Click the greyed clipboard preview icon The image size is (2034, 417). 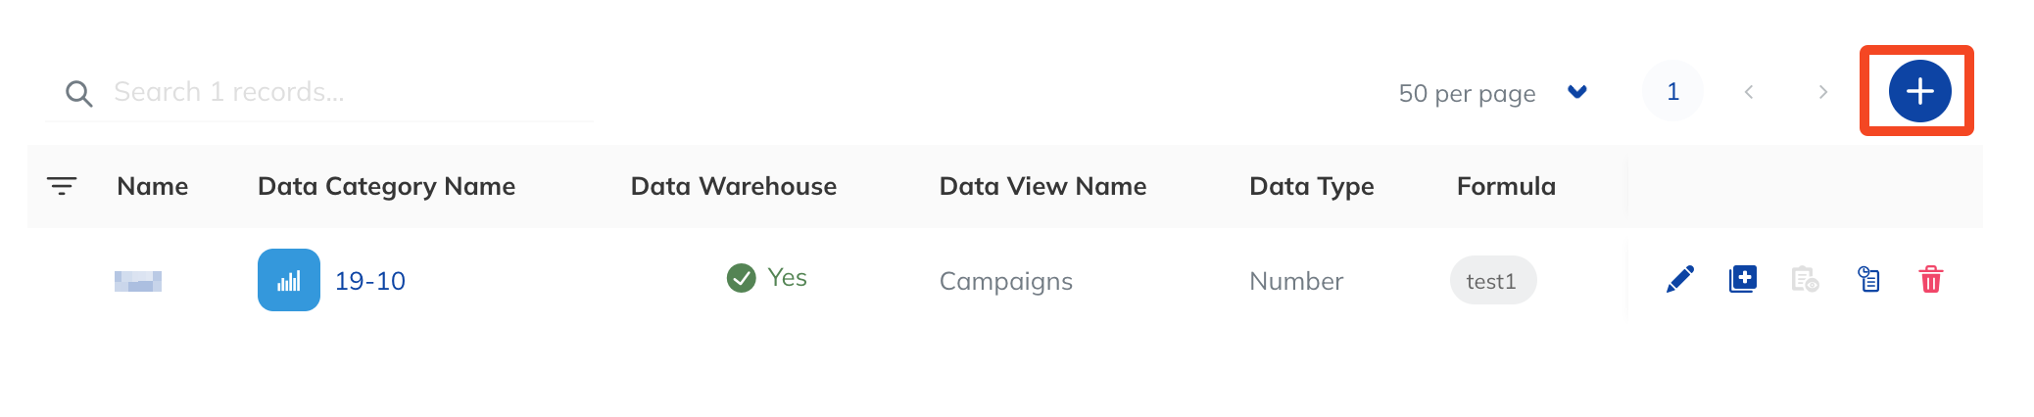point(1805,280)
